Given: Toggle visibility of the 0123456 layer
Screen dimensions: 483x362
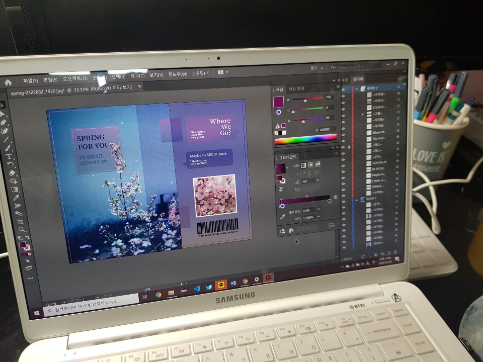Looking at the screenshot, I should click(x=344, y=108).
